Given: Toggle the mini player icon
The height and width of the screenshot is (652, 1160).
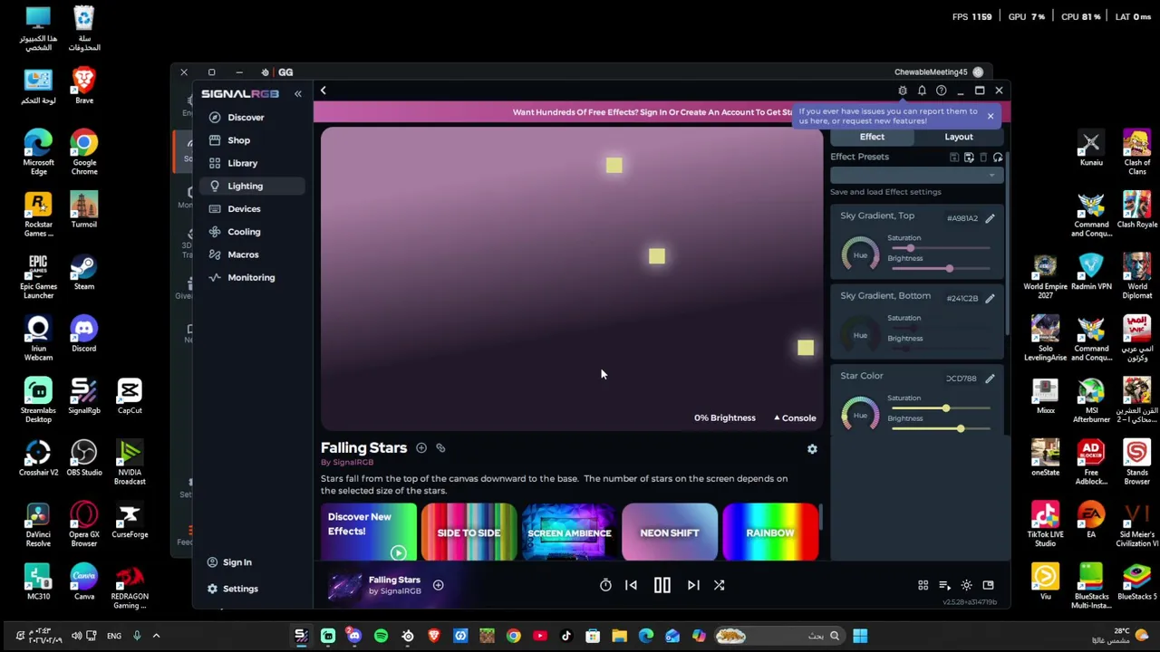Looking at the screenshot, I should tap(988, 586).
